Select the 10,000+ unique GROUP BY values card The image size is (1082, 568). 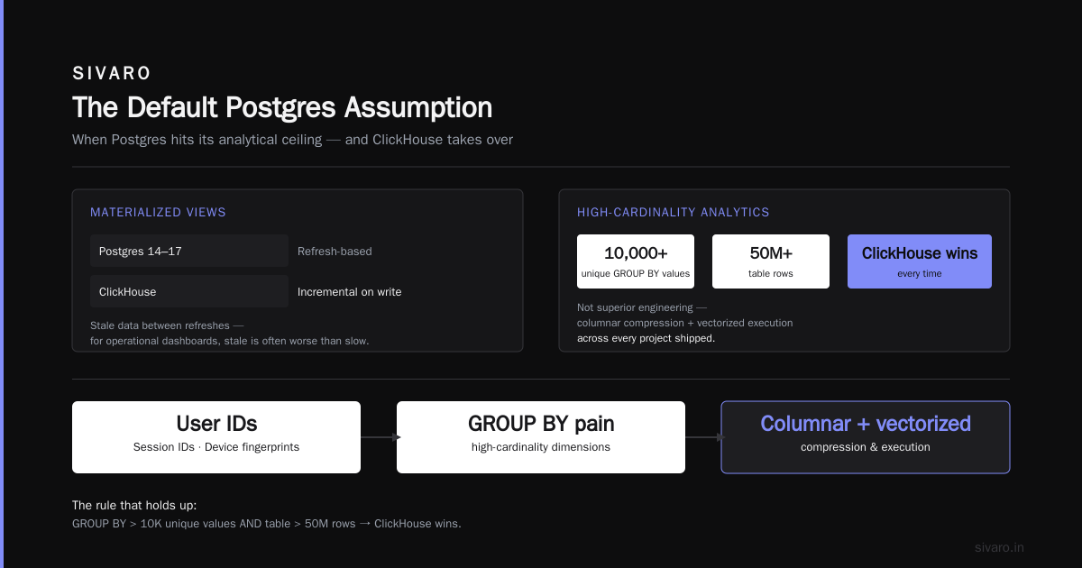point(636,261)
